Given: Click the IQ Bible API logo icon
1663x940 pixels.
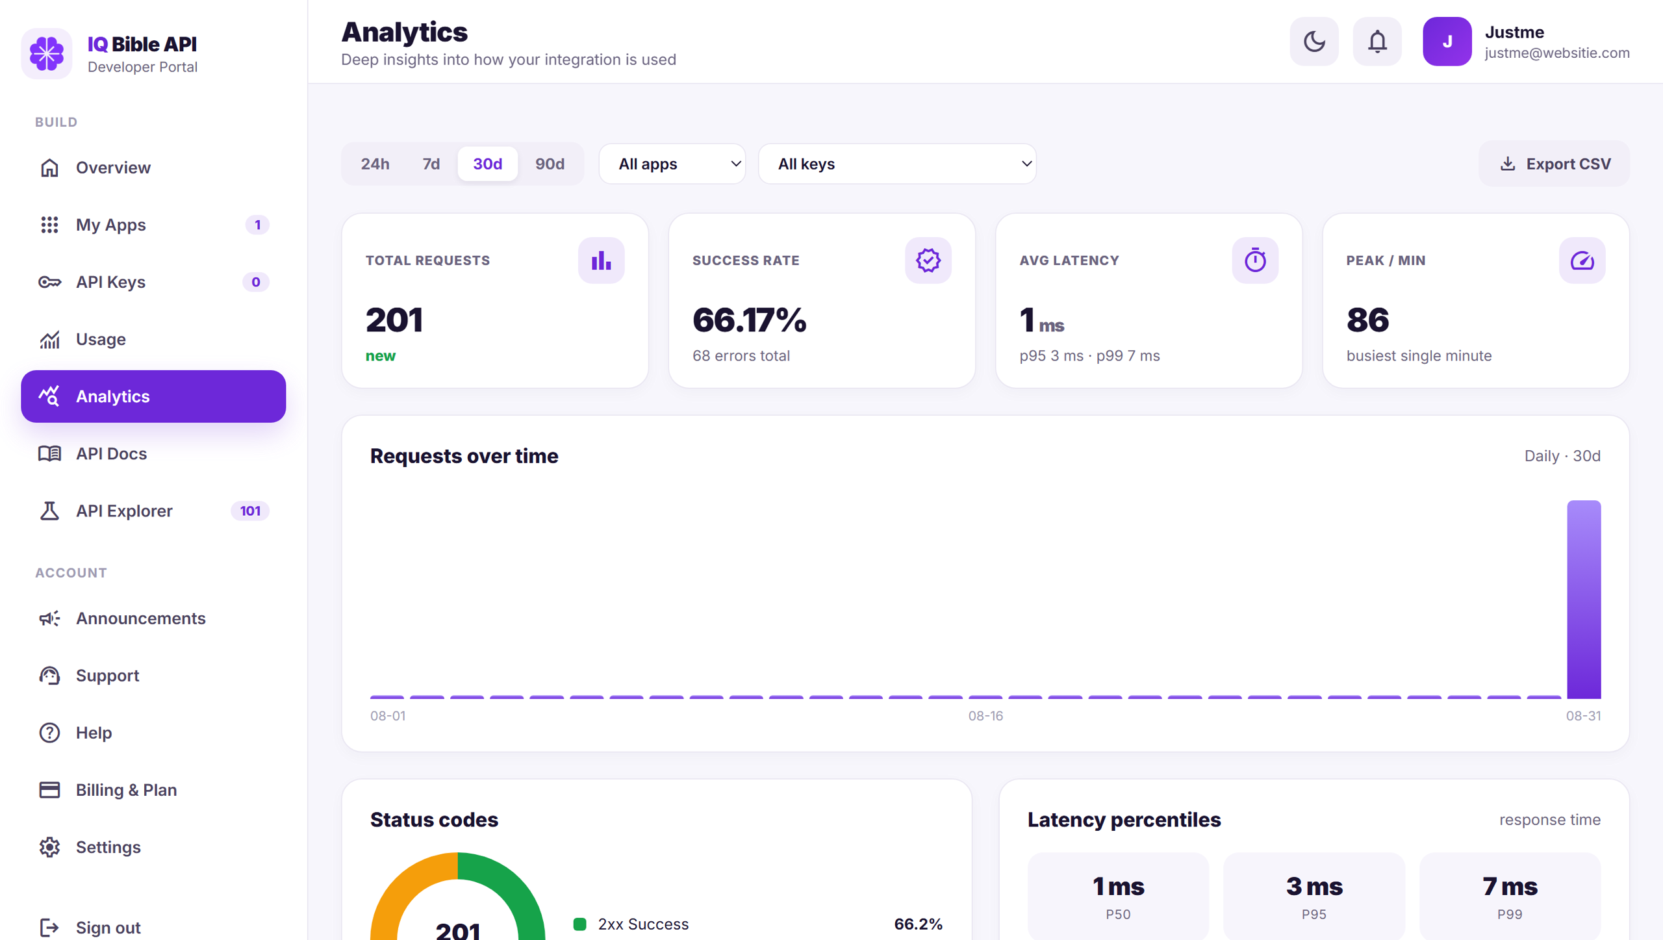Looking at the screenshot, I should click(x=47, y=53).
